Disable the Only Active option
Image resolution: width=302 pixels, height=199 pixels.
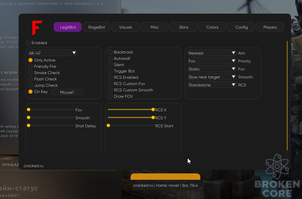pyautogui.click(x=31, y=60)
